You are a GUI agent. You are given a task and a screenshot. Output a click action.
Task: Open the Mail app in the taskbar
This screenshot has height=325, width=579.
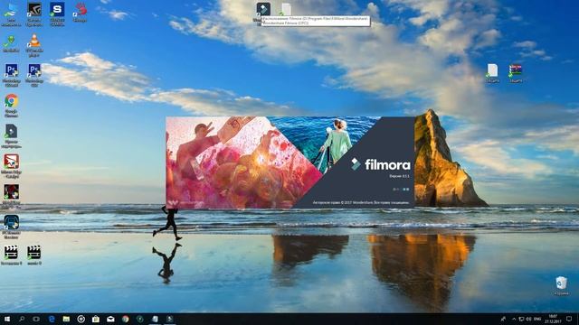[x=110, y=319]
